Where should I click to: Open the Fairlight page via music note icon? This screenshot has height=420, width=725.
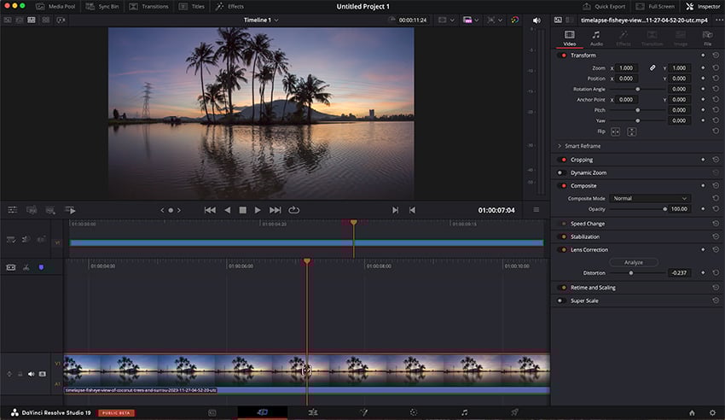464,412
